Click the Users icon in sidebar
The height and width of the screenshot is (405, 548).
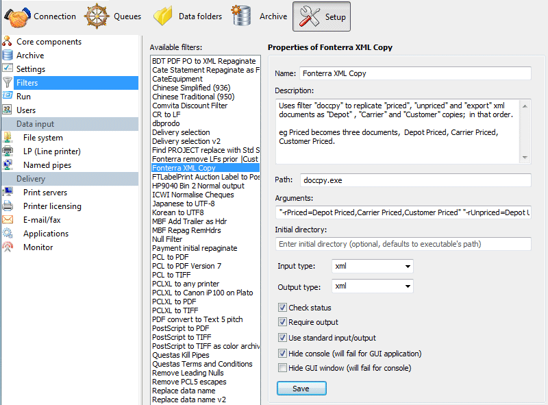click(8, 110)
